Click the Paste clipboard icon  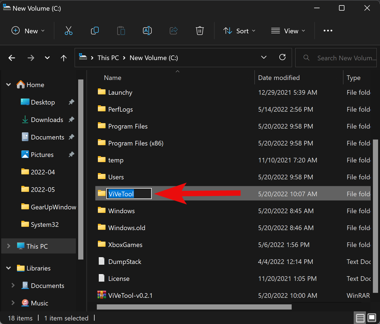coord(121,31)
